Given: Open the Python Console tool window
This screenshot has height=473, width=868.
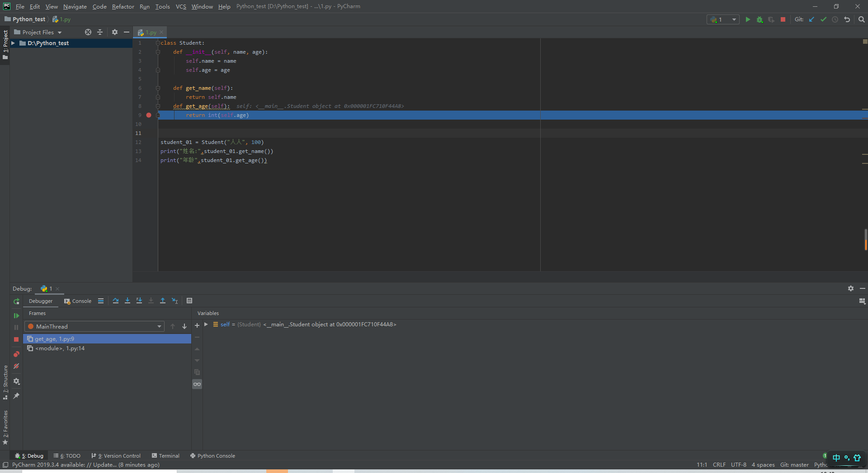Looking at the screenshot, I should click(x=212, y=456).
